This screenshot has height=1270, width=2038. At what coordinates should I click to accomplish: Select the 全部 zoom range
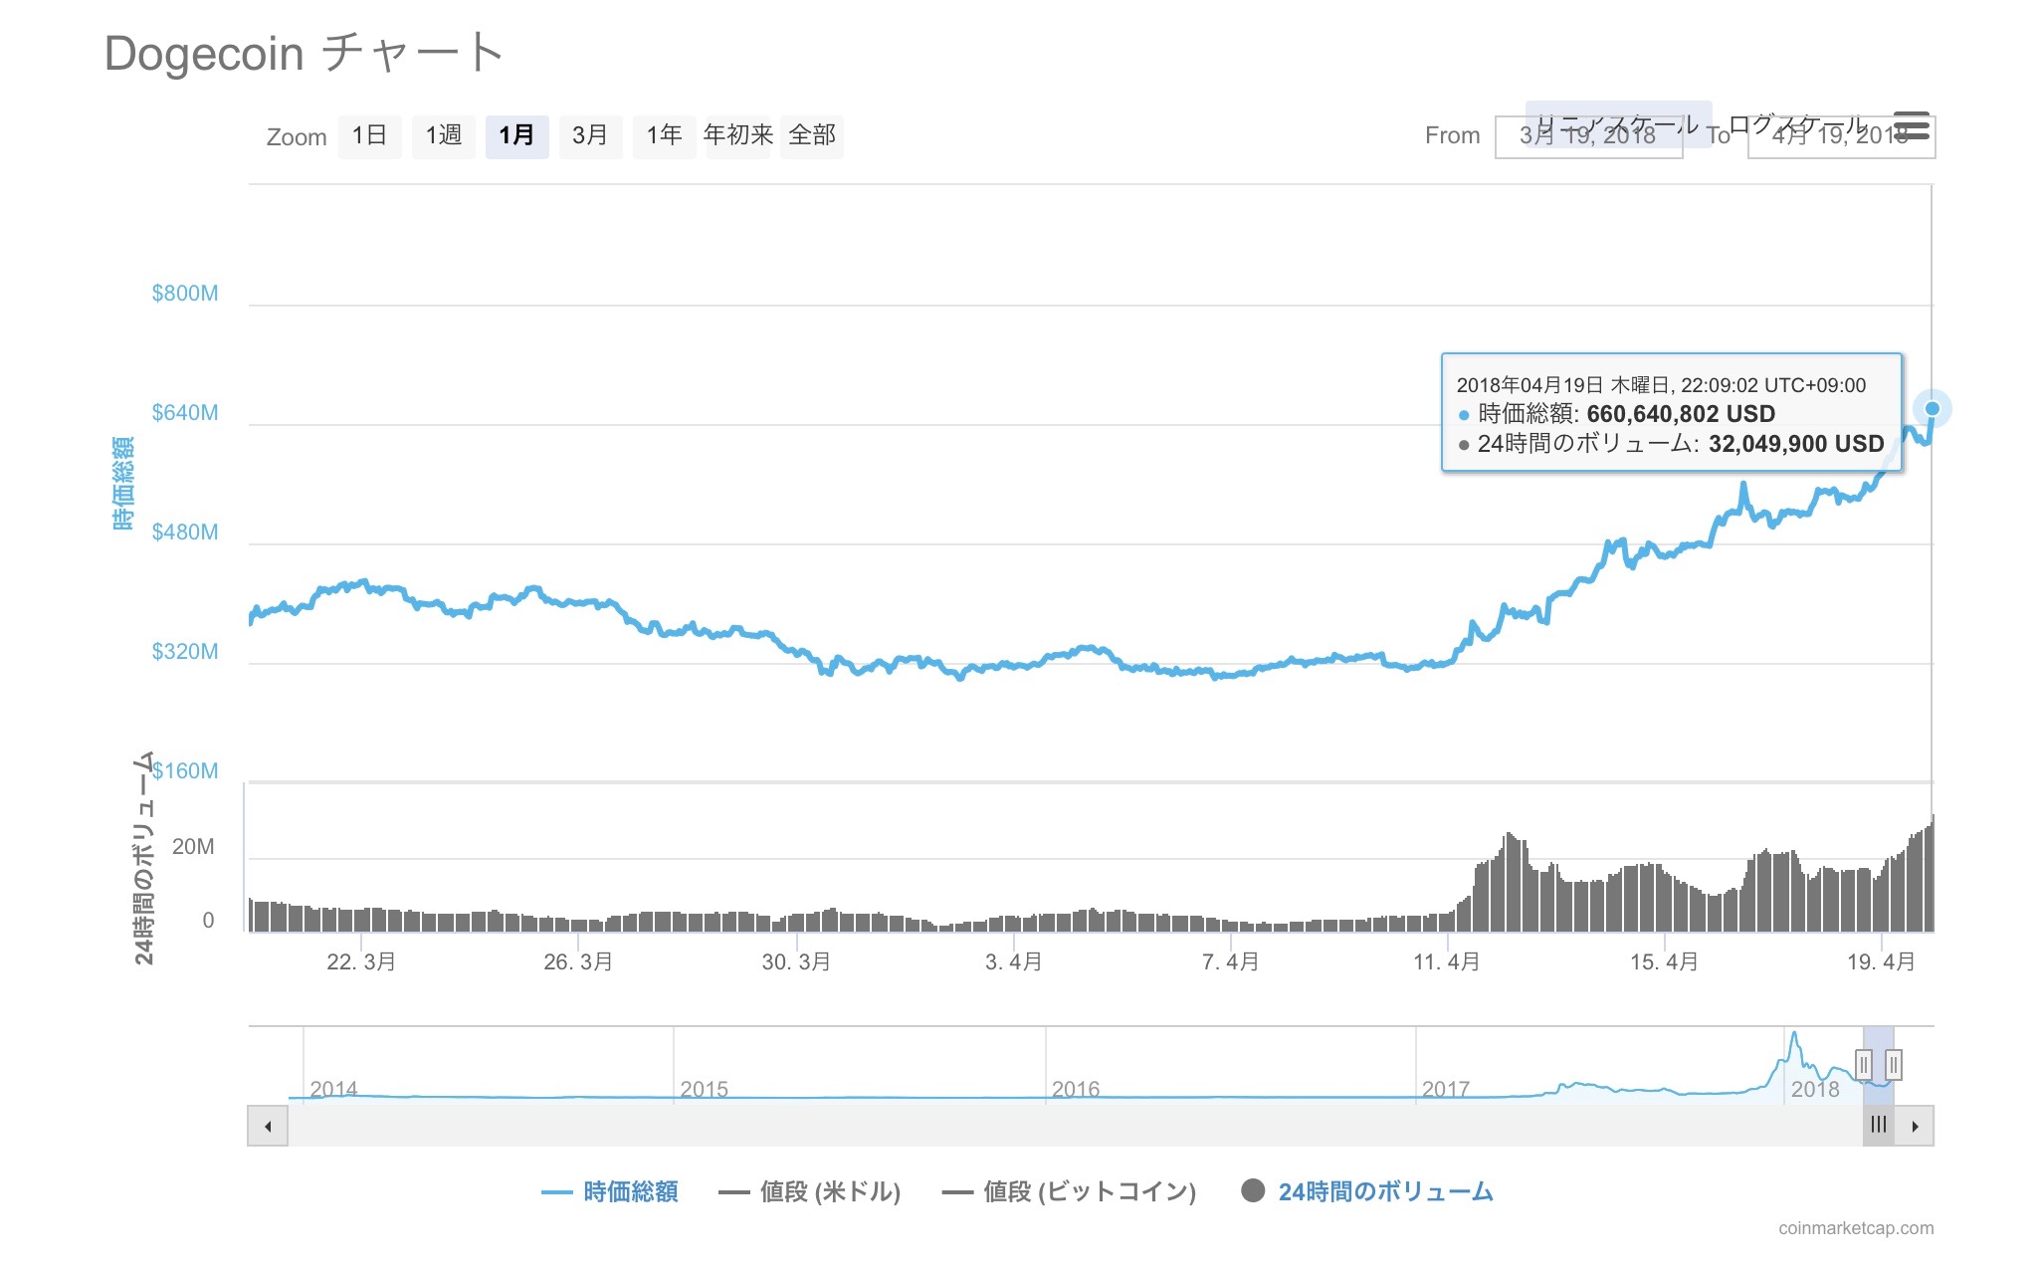812,136
